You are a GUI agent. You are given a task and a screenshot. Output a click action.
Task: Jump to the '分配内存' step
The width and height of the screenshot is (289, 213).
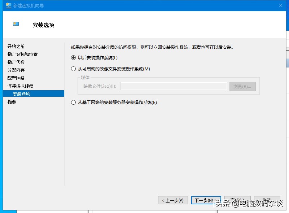point(15,70)
